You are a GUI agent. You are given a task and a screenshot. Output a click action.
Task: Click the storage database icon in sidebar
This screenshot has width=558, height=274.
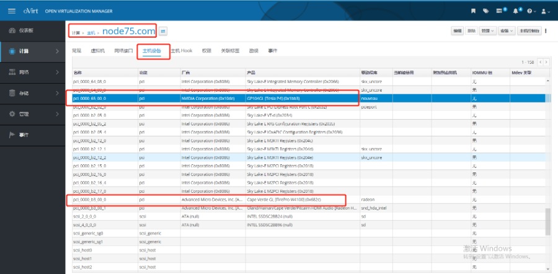[12, 93]
